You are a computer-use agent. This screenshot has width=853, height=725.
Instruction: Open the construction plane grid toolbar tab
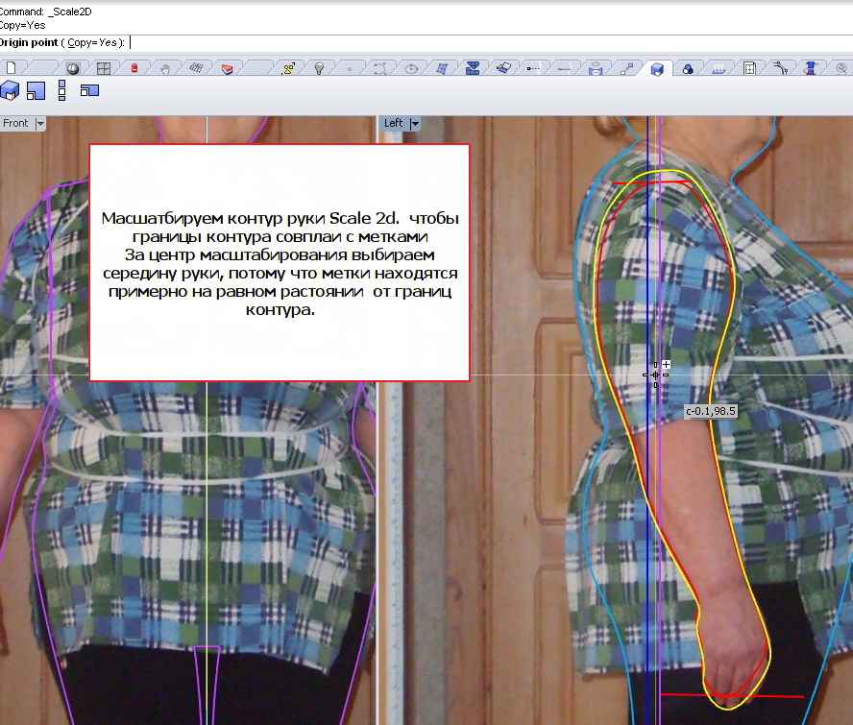(x=196, y=68)
